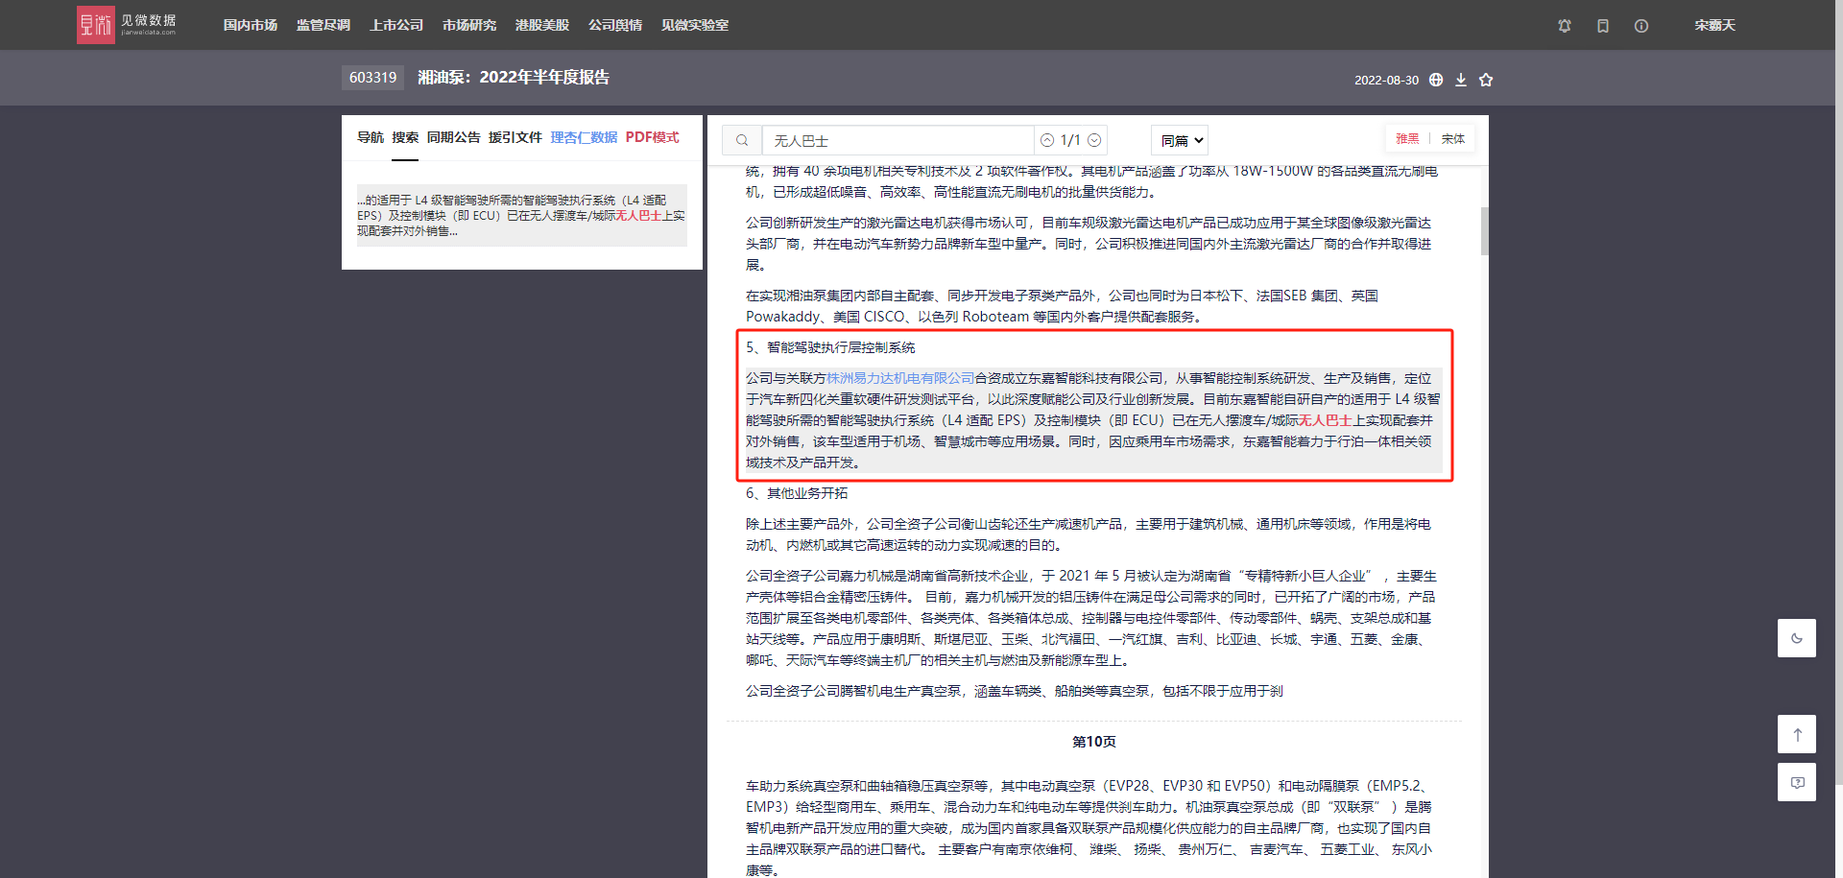Switch to the 导航 tab
The width and height of the screenshot is (1843, 878).
point(371,137)
